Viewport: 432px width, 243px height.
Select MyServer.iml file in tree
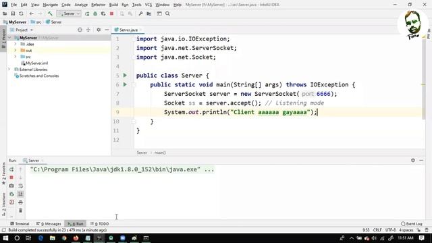pyautogui.click(x=34, y=63)
